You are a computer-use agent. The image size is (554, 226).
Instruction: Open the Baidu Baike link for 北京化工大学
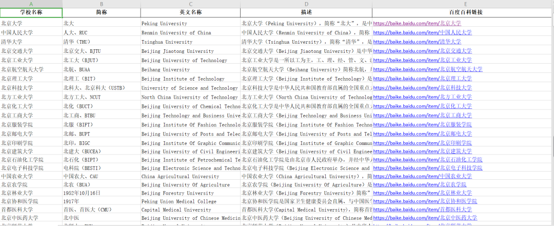tap(422, 106)
